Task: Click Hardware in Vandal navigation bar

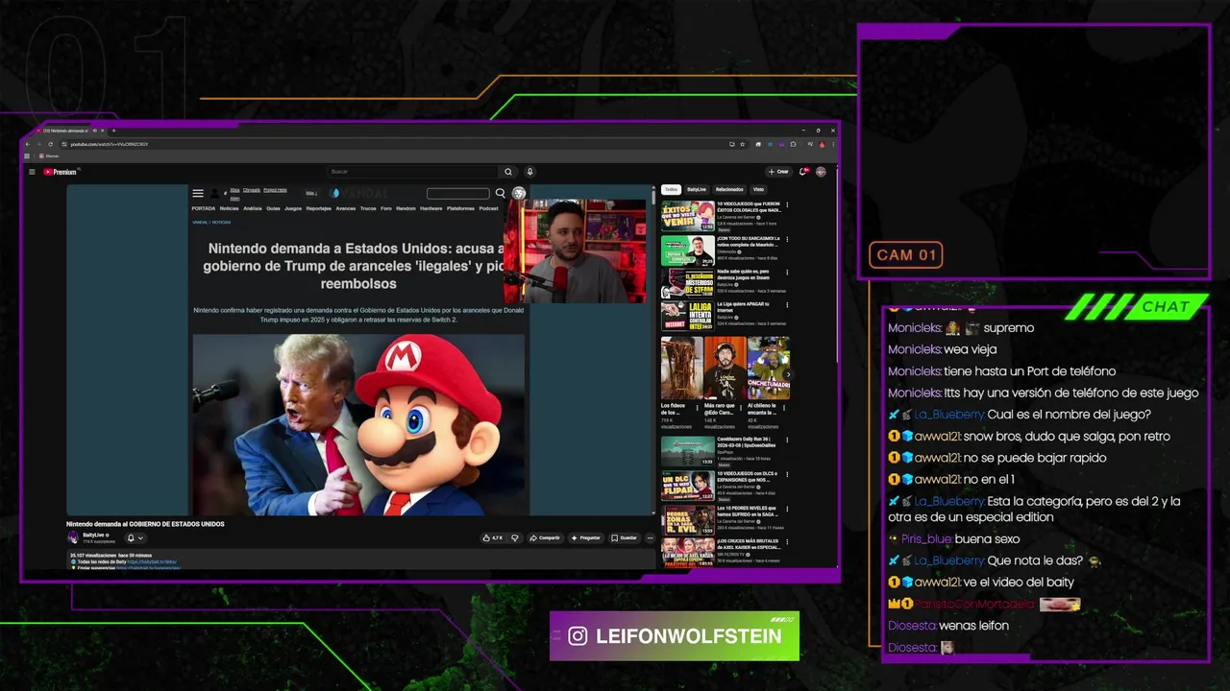Action: (x=431, y=208)
